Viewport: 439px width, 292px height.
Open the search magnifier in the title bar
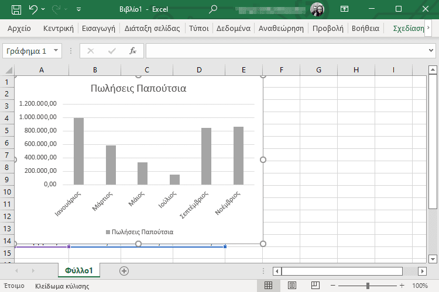[213, 9]
